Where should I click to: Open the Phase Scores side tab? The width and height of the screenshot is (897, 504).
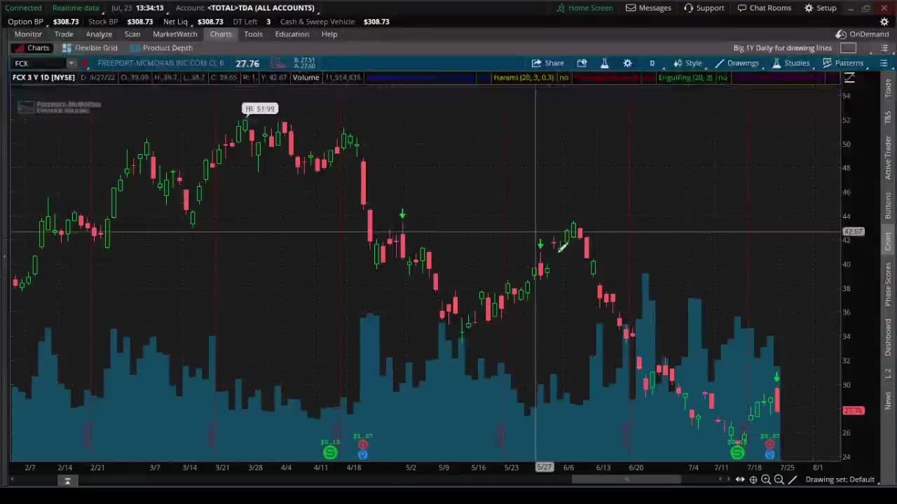click(x=888, y=283)
